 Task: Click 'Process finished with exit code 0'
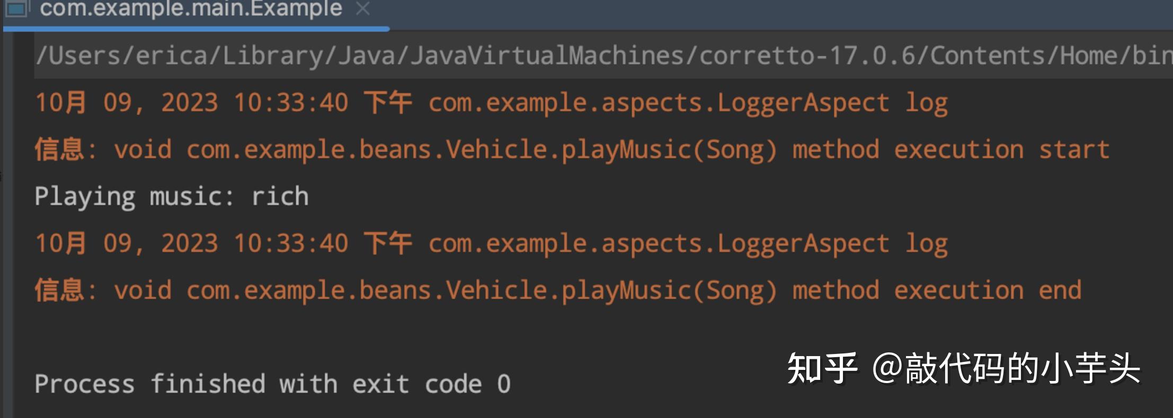coord(272,384)
